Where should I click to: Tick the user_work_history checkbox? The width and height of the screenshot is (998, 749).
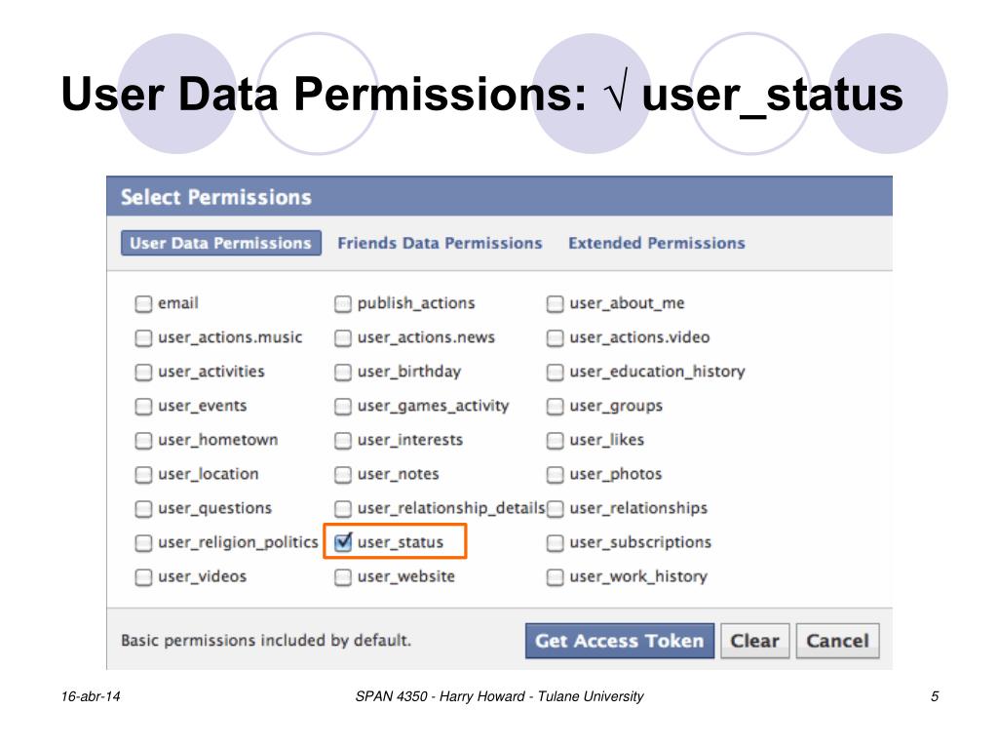click(x=555, y=576)
